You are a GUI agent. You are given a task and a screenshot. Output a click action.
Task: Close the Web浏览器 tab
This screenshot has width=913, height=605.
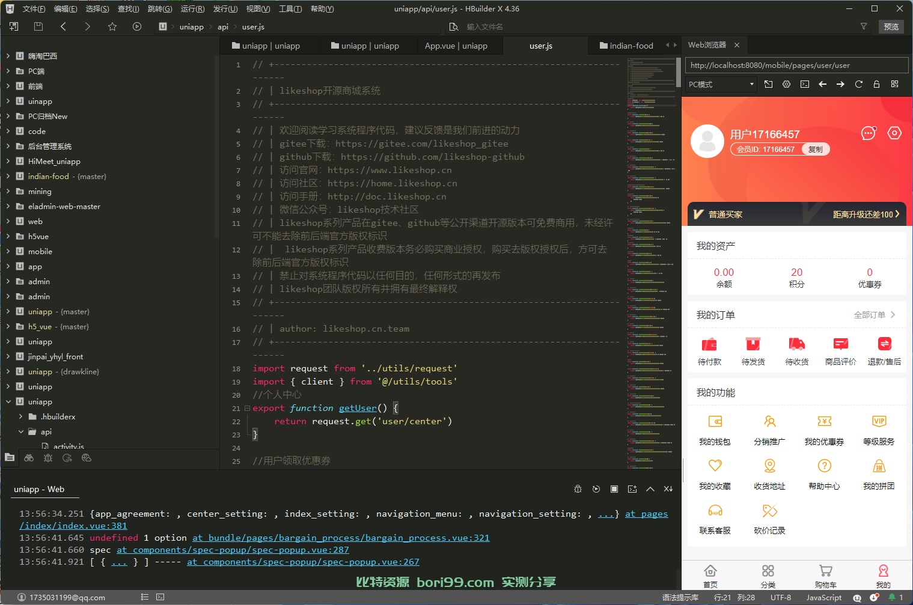coord(737,45)
